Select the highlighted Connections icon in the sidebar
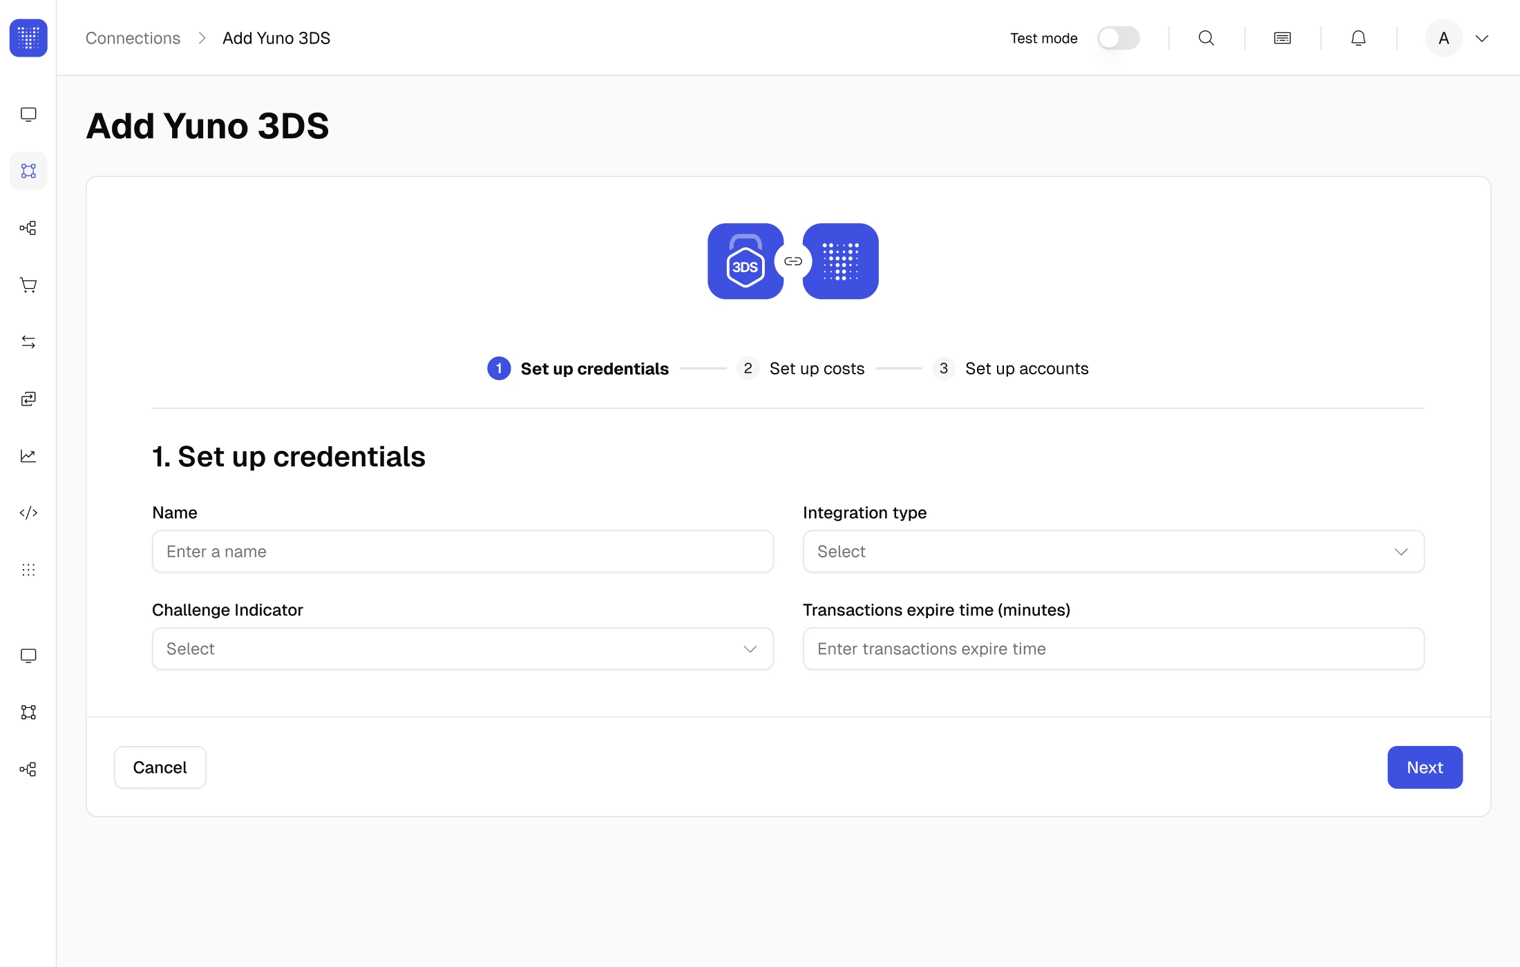This screenshot has height=967, width=1520. click(28, 171)
